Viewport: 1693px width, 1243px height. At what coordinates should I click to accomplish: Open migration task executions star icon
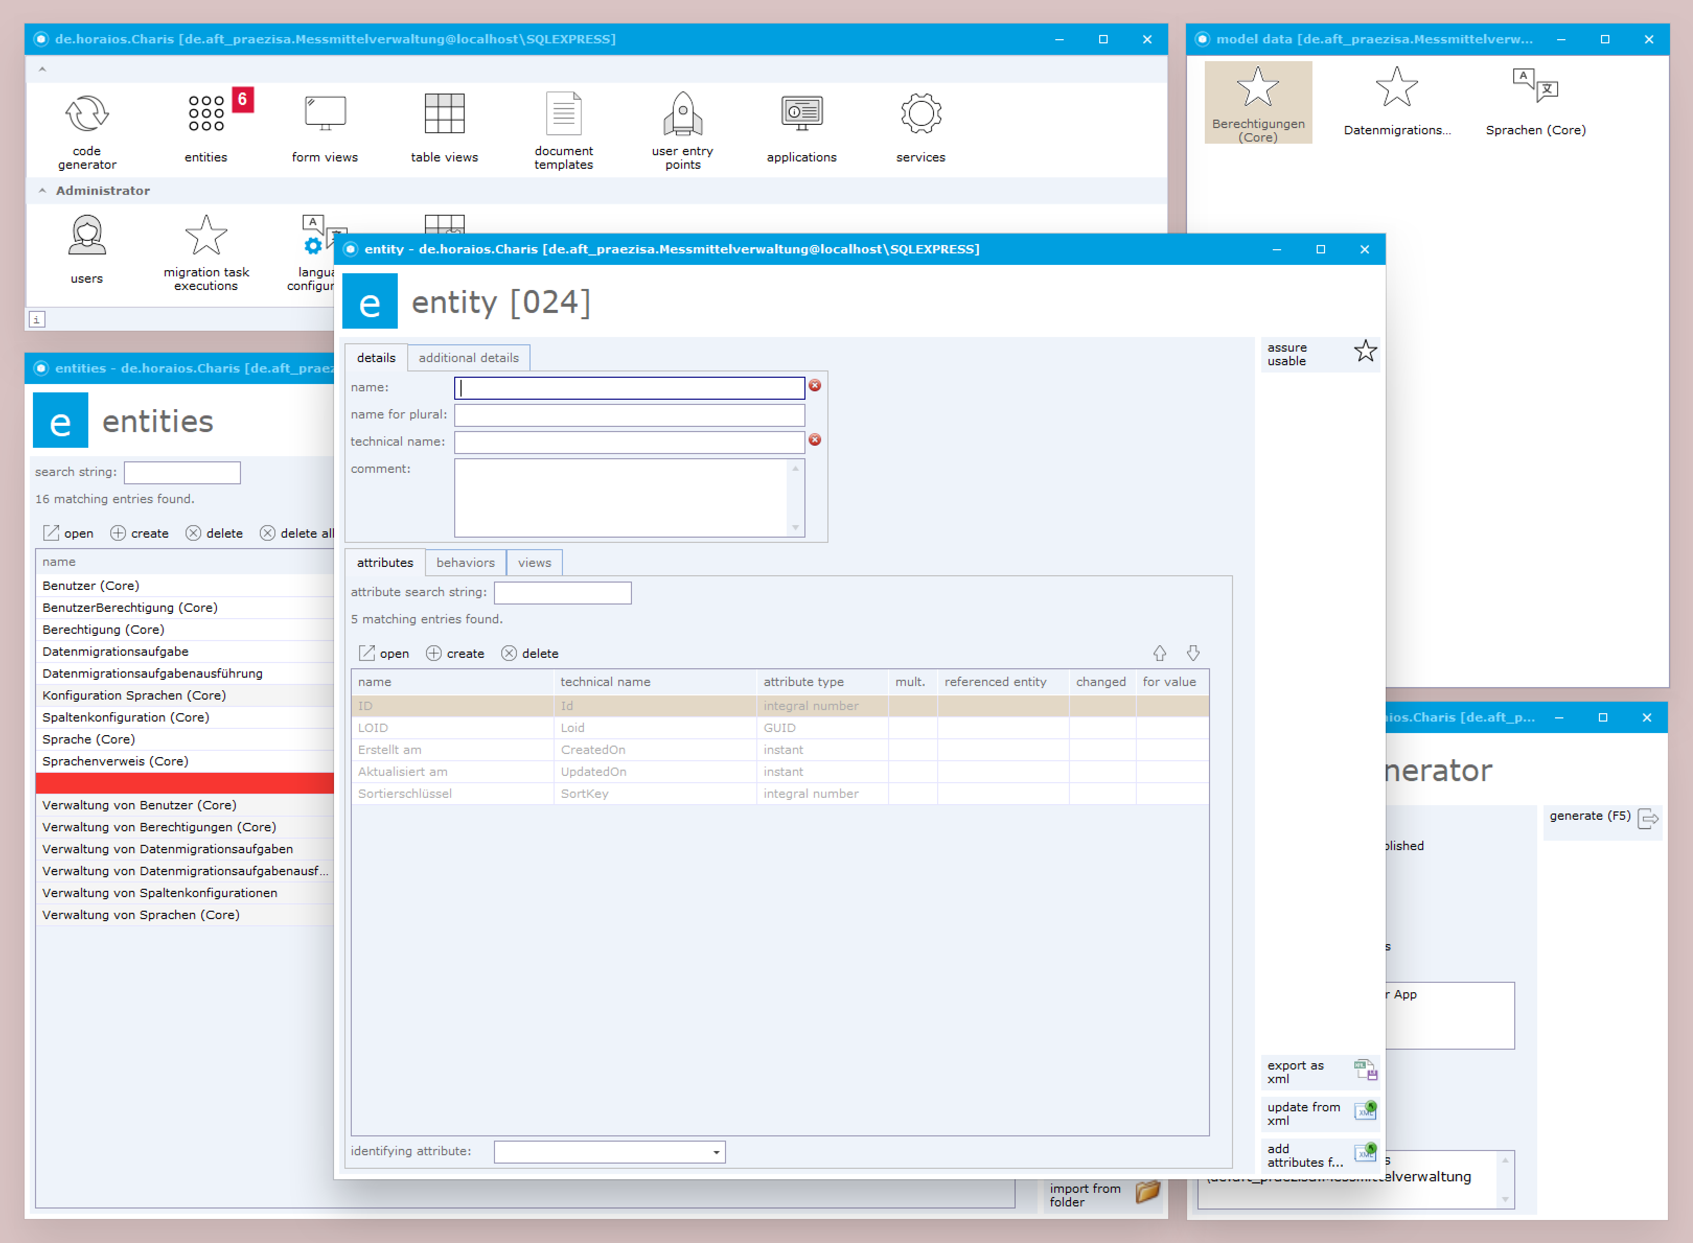(x=206, y=252)
